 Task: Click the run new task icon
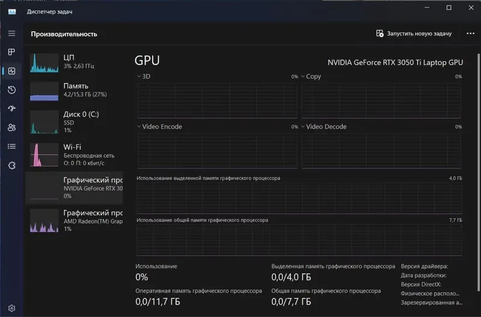click(380, 34)
